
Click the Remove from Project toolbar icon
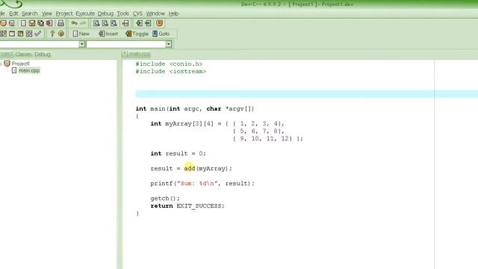(148, 23)
